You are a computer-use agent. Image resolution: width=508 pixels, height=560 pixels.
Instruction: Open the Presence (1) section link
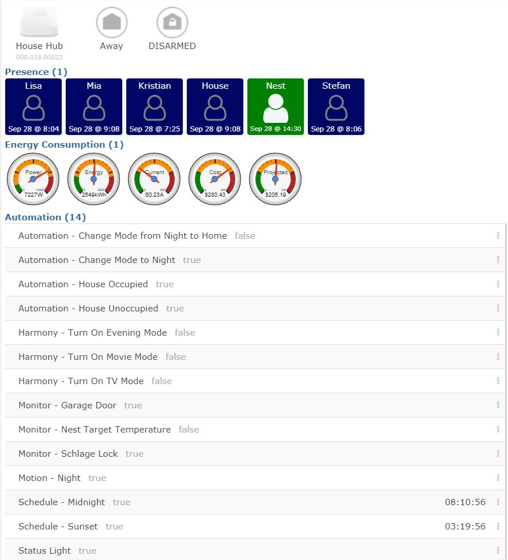(x=35, y=72)
